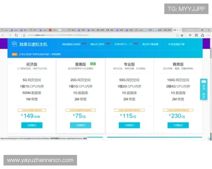This screenshot has width=212, height=169.
Task: Open the floating consult side widget icon
Action: tap(204, 82)
